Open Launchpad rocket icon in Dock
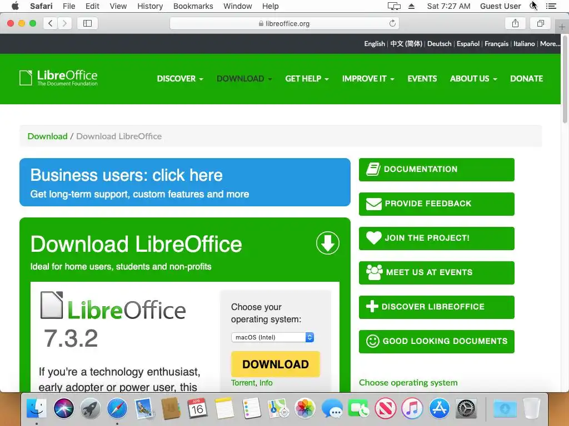 coord(91,409)
